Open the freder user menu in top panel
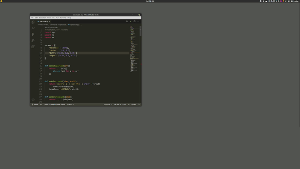The height and width of the screenshot is (169, 300). pyautogui.click(x=295, y=1)
